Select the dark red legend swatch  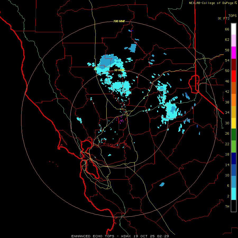(234, 65)
